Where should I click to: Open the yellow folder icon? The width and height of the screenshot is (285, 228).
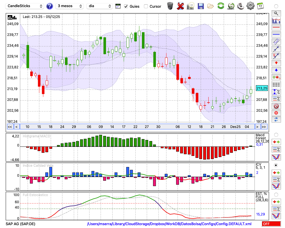(211, 6)
